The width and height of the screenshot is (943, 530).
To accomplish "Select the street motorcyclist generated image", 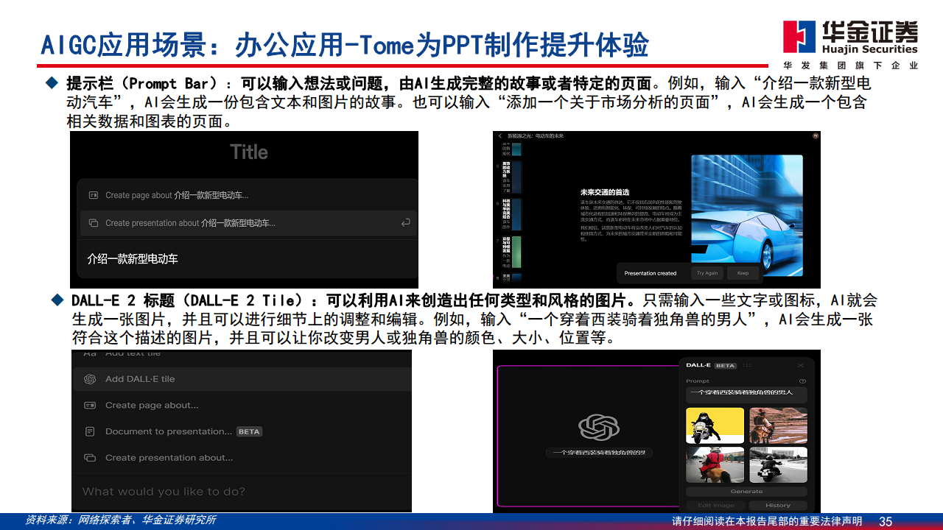I will click(x=779, y=465).
